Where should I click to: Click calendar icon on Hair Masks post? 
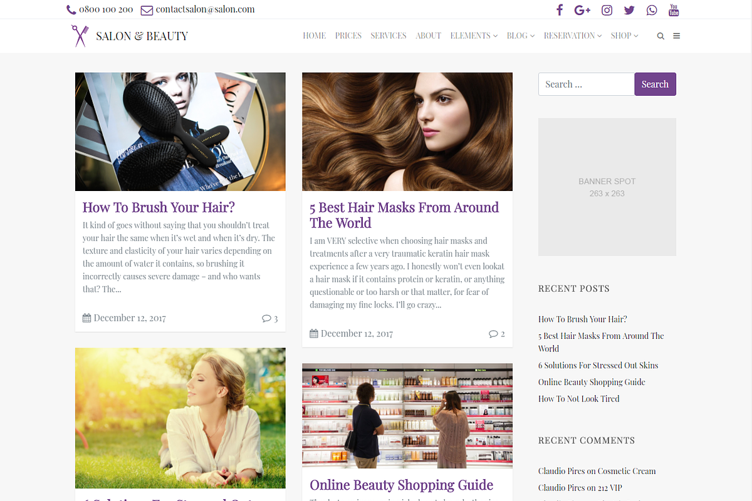[x=314, y=334]
